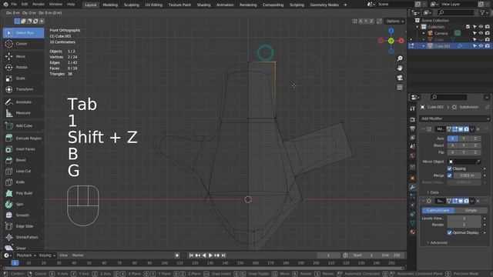
Task: Hide Camera in outliner with eye icon
Action: coord(481,33)
